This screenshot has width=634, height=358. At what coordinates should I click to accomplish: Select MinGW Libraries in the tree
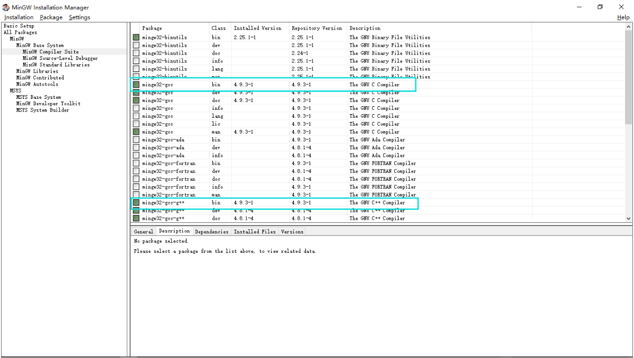point(37,71)
